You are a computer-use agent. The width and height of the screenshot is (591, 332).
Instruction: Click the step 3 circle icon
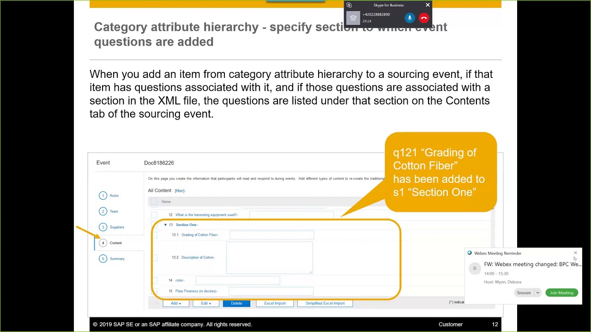pyautogui.click(x=103, y=227)
